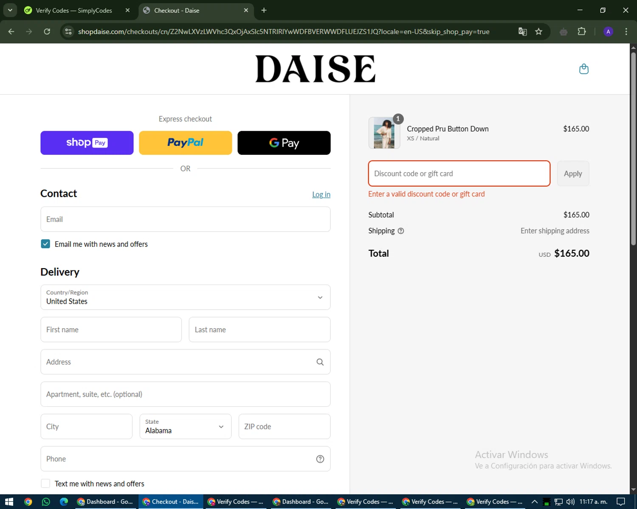The height and width of the screenshot is (509, 637).
Task: Click the Apply discount button
Action: [x=573, y=173]
